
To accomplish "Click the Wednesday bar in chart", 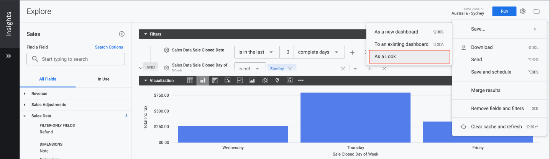I will click(x=233, y=134).
